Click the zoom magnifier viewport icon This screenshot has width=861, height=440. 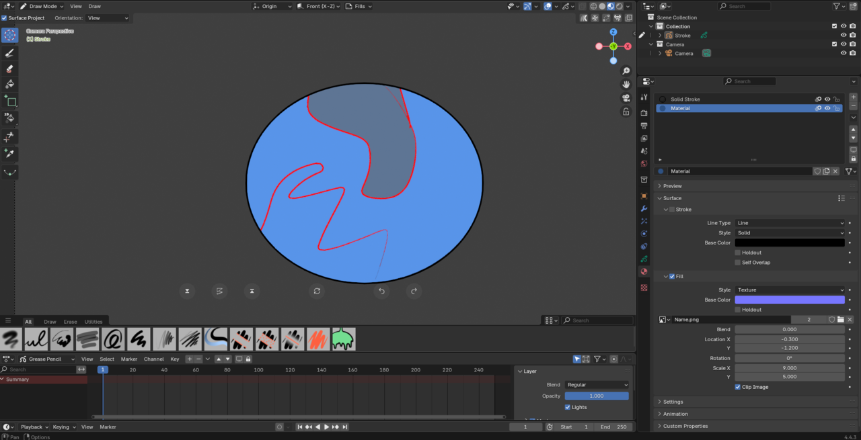pyautogui.click(x=626, y=71)
